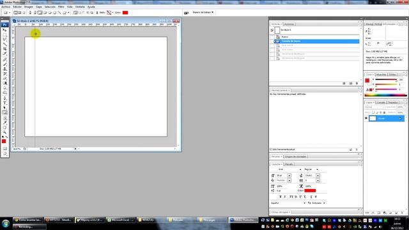Switch to the Párrafo tab
Image resolution: width=409 pixels, height=230 pixels.
289,164
